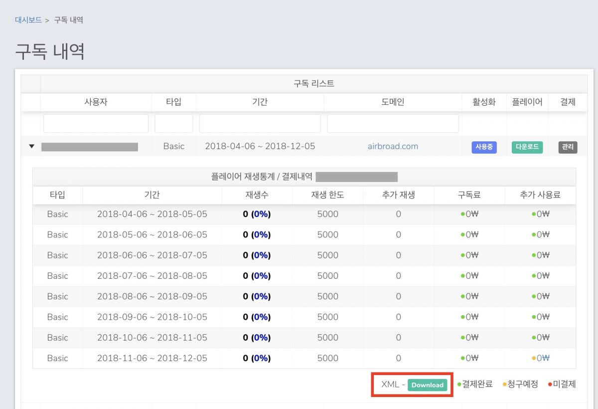
Task: Click the blue 사용중 status badge
Action: click(x=484, y=147)
